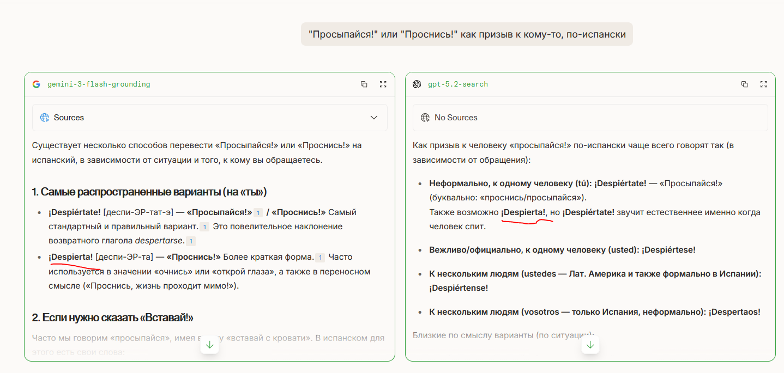Expand gpt-5.2-search panel to fullscreen
784x373 pixels.
[763, 84]
